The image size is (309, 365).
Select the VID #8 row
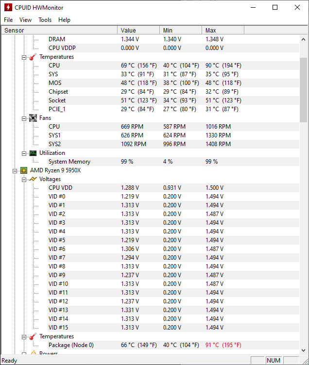173,266
